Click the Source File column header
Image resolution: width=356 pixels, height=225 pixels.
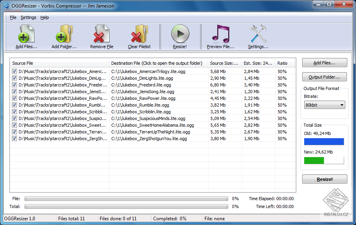(x=59, y=63)
